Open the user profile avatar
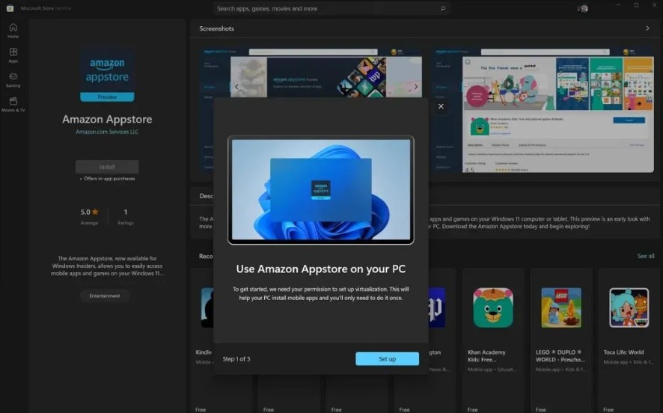 coord(583,8)
